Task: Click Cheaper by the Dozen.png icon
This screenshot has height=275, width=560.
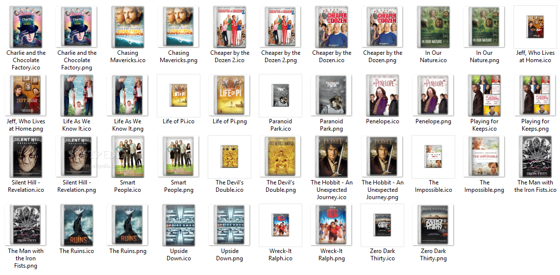Action: [382, 26]
